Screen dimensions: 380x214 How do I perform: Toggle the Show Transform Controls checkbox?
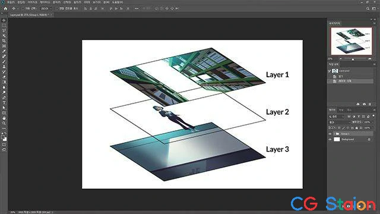point(57,8)
